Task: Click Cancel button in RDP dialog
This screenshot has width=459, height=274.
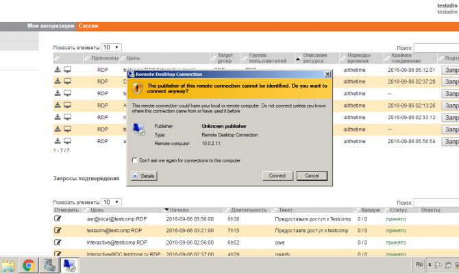Action: (312, 175)
